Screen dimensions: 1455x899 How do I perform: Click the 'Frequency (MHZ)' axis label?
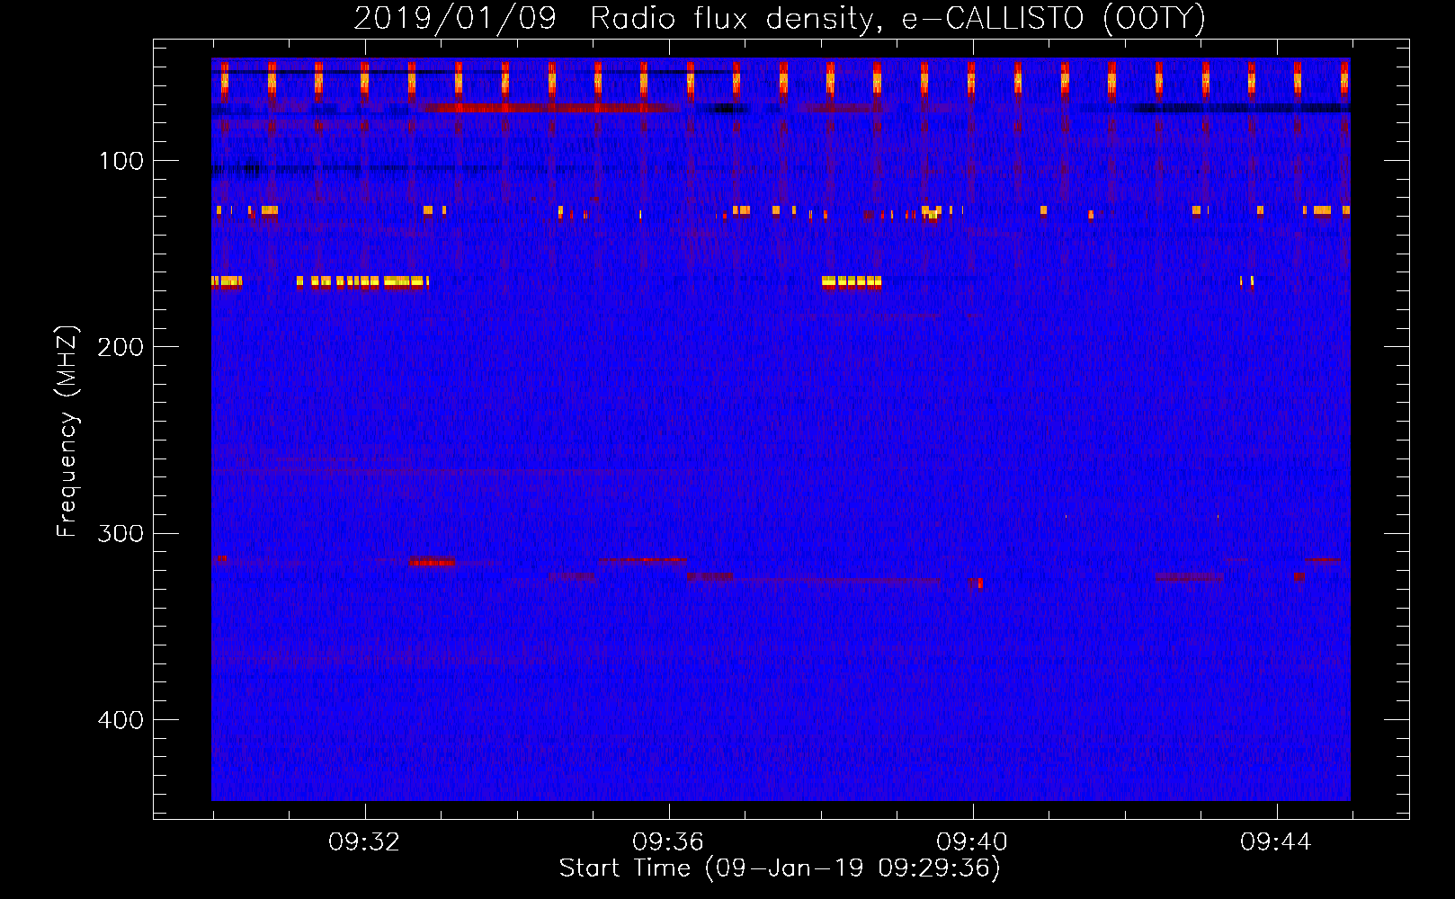[67, 431]
